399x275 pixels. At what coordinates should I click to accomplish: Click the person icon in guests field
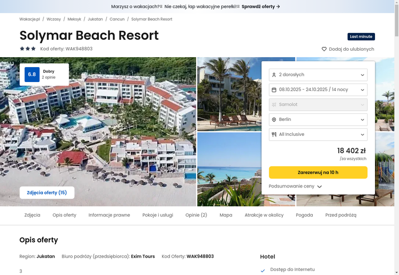[x=274, y=75]
